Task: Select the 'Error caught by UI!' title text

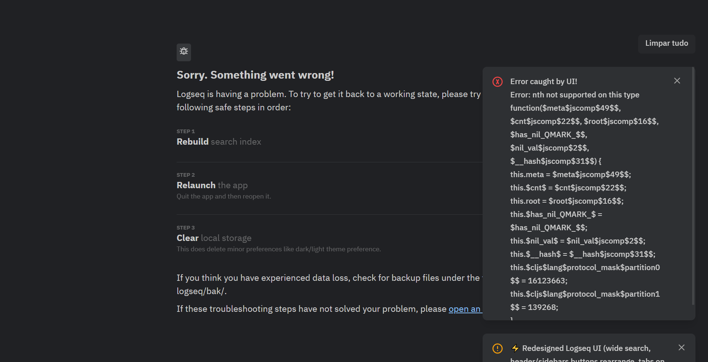Action: (x=543, y=81)
